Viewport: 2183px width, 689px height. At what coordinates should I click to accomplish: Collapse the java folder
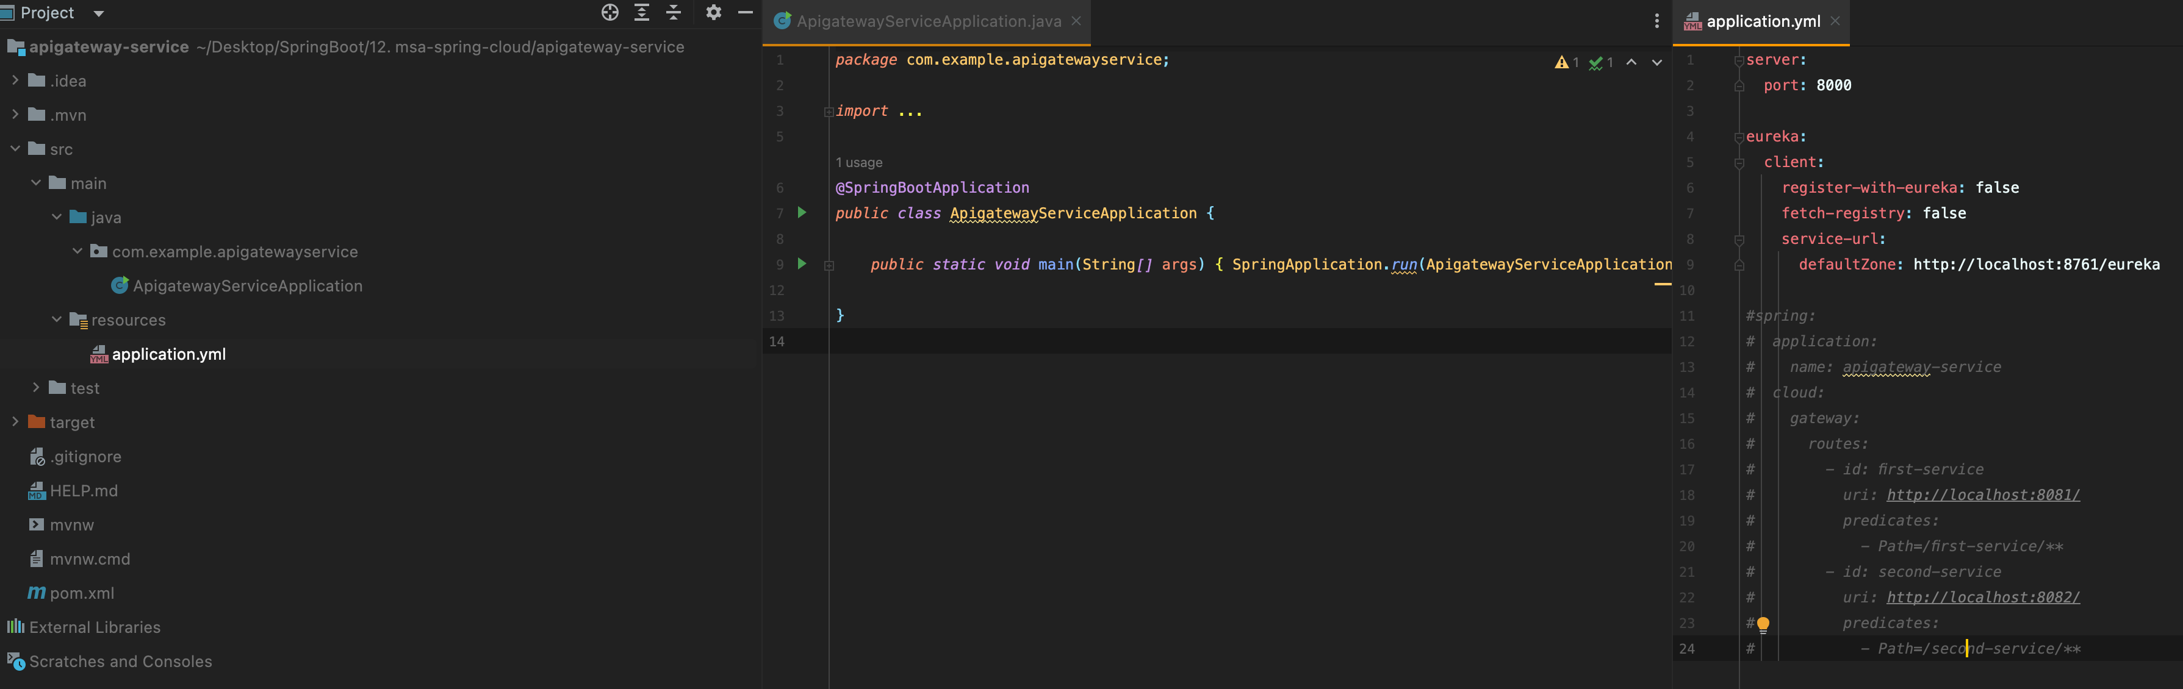(57, 216)
